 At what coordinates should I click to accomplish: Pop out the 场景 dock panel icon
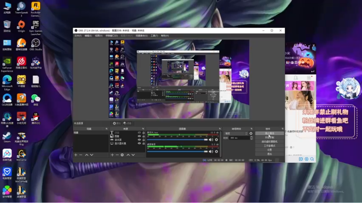pos(106,129)
